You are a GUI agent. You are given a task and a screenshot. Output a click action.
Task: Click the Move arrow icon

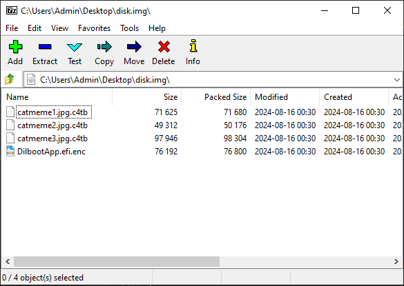pyautogui.click(x=134, y=47)
